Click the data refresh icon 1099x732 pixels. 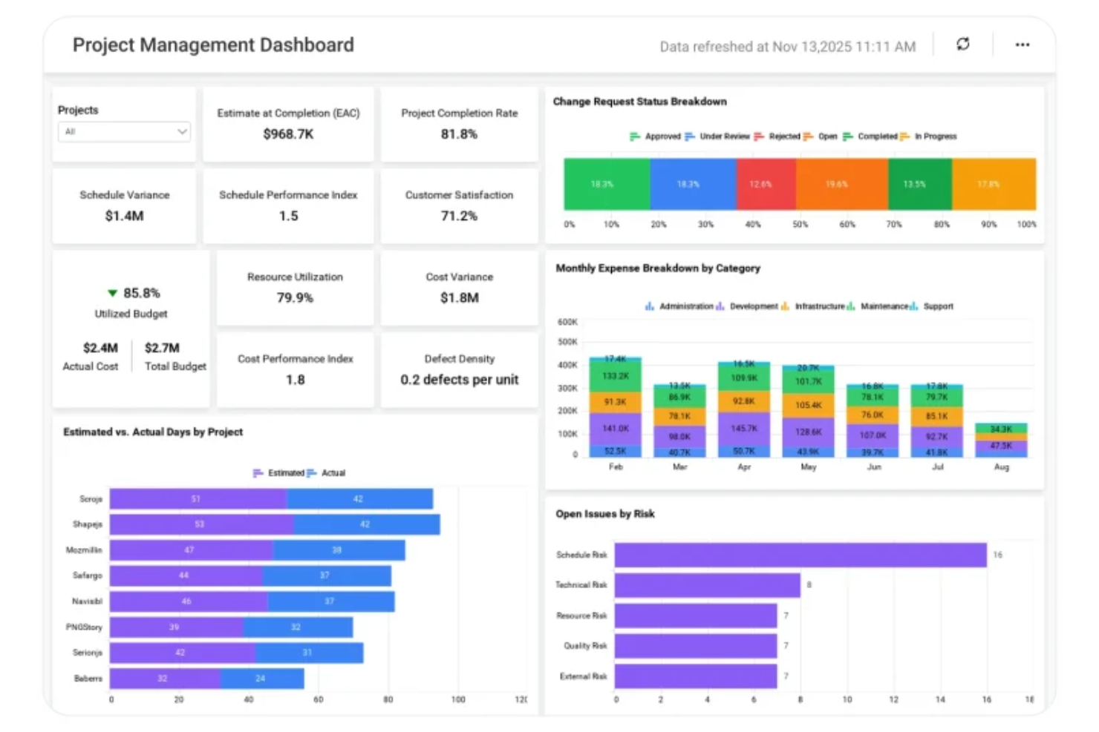[x=962, y=44]
